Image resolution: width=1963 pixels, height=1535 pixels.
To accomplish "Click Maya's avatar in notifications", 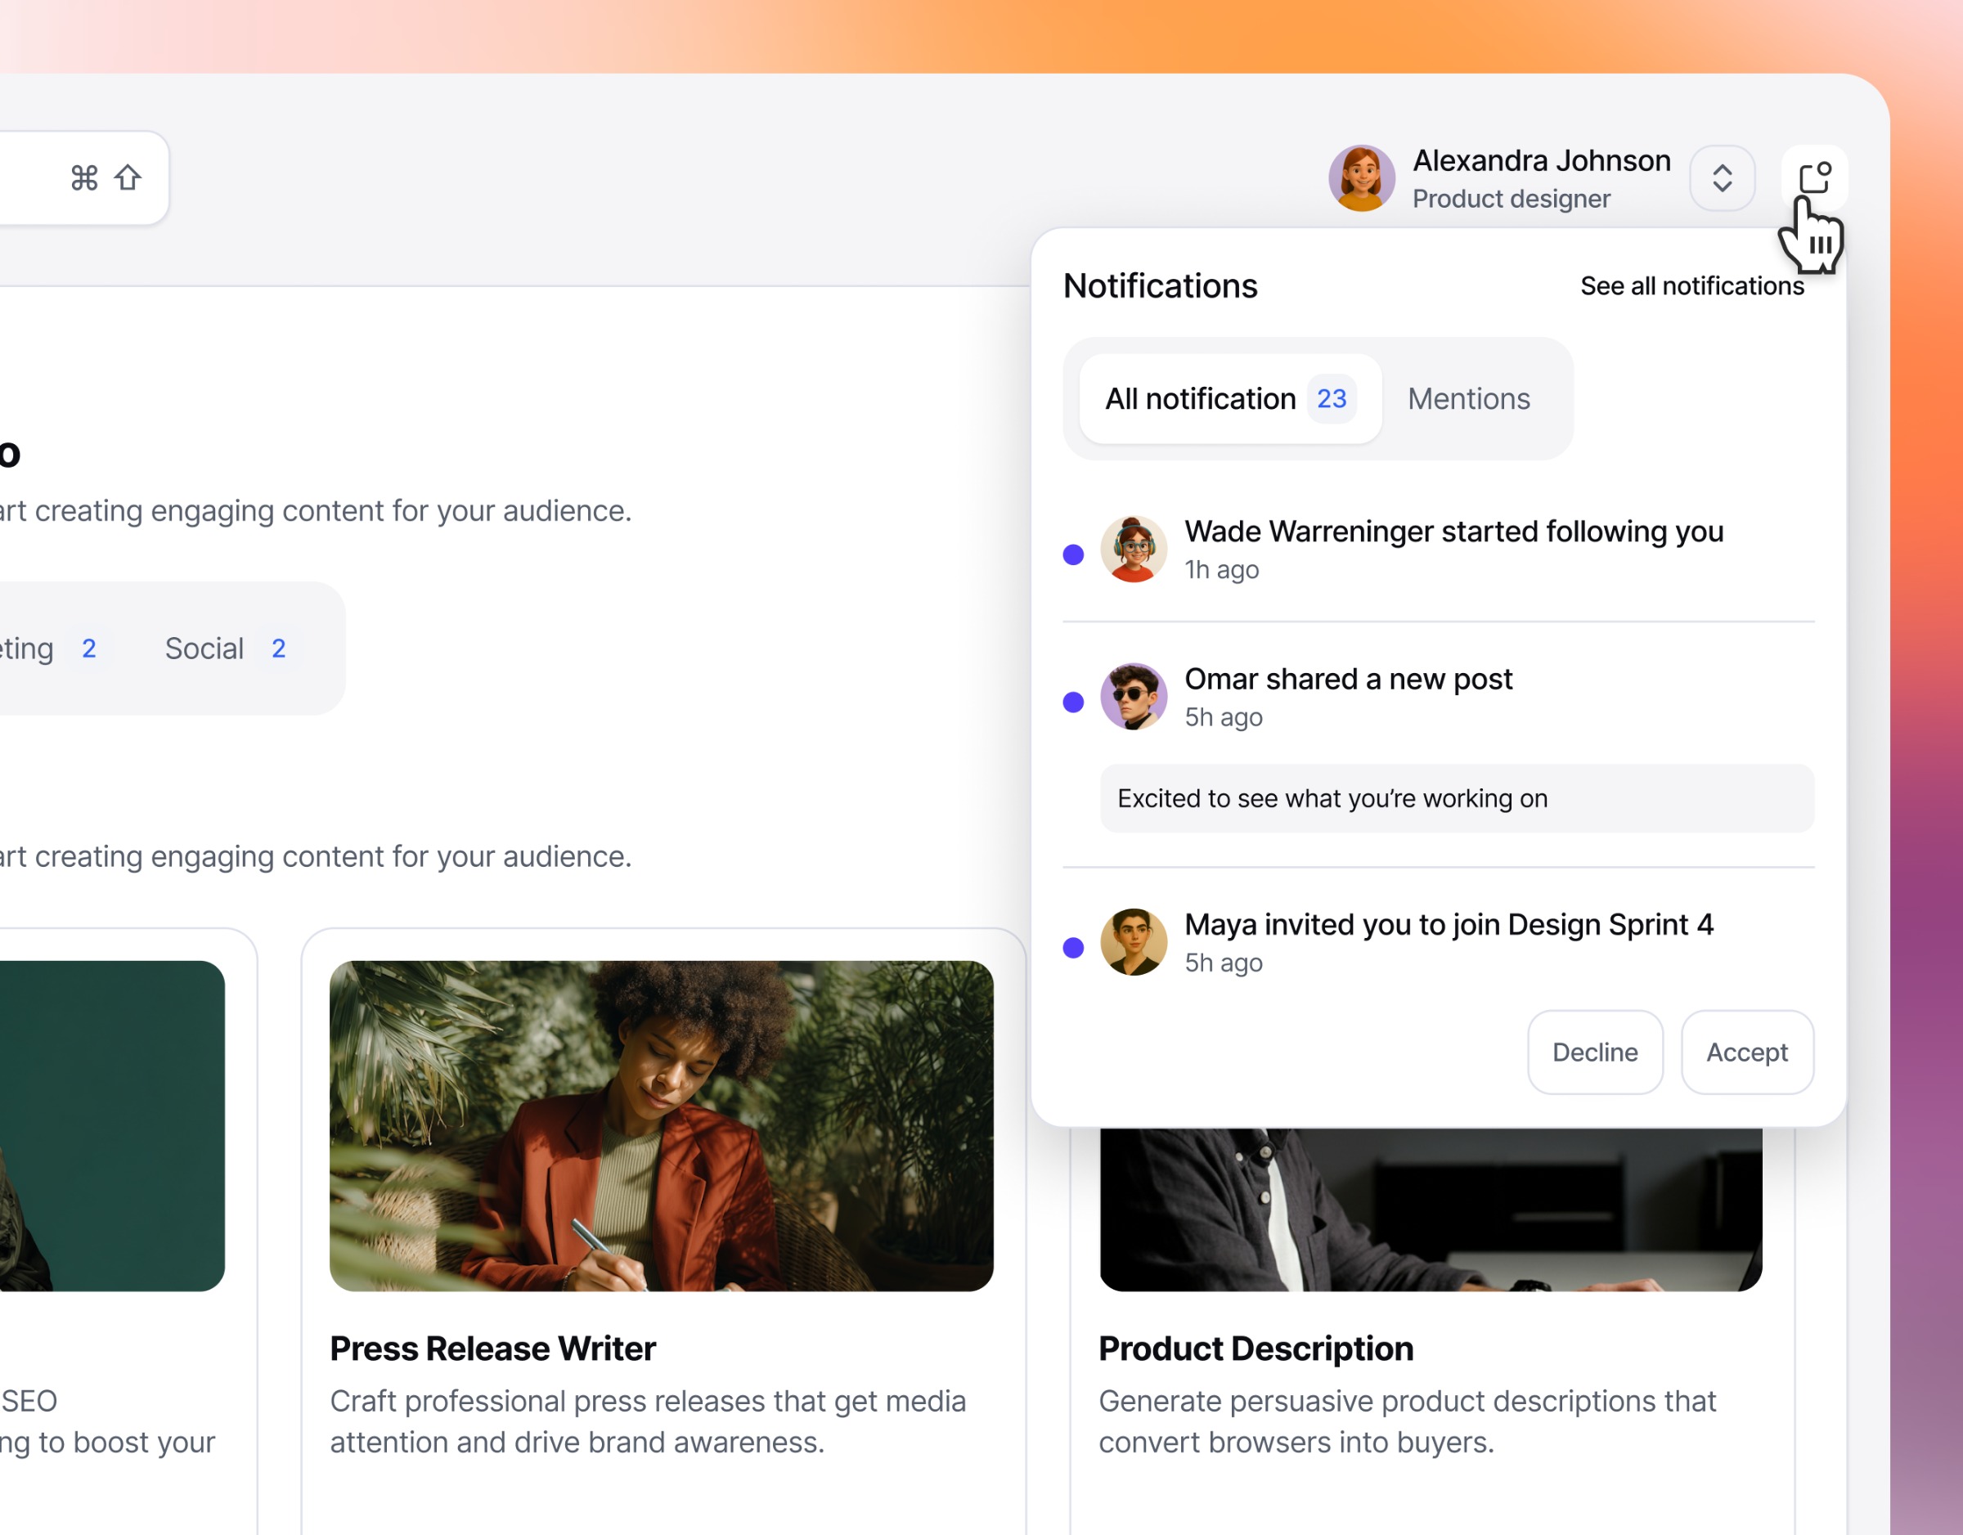I will coord(1133,942).
